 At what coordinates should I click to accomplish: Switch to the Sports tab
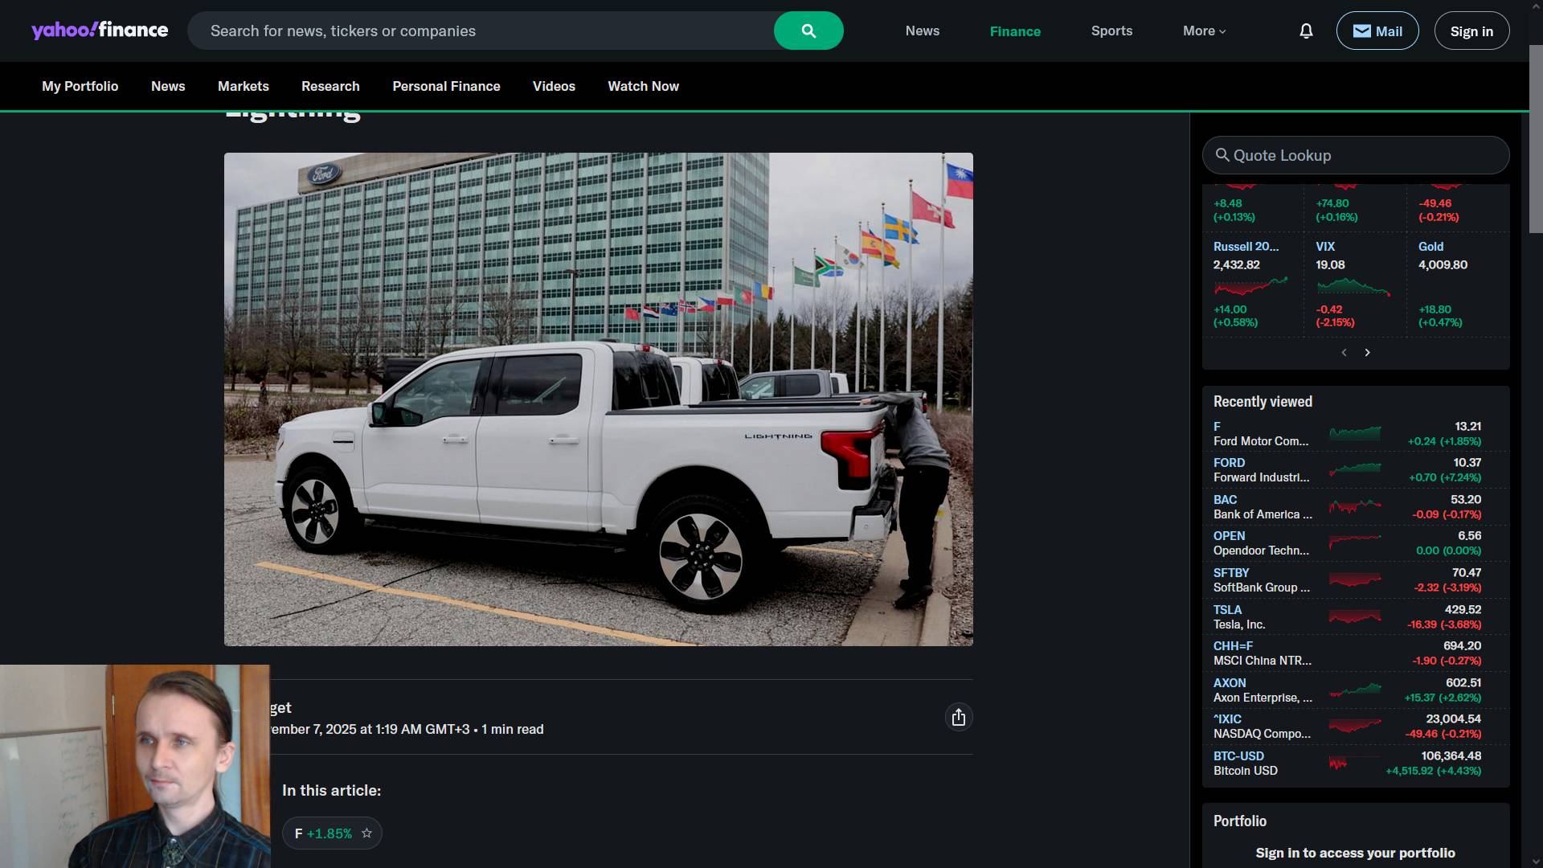tap(1111, 31)
